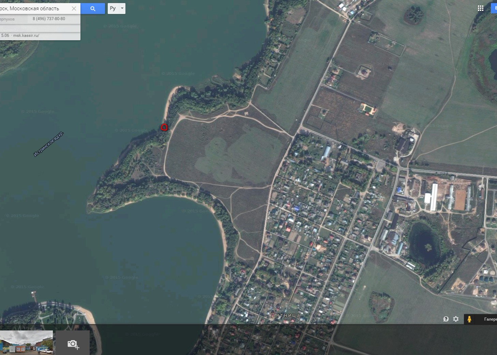Click the msk.kassir.ru link

(26, 35)
